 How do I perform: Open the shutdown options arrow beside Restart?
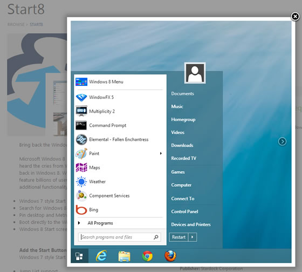193,237
